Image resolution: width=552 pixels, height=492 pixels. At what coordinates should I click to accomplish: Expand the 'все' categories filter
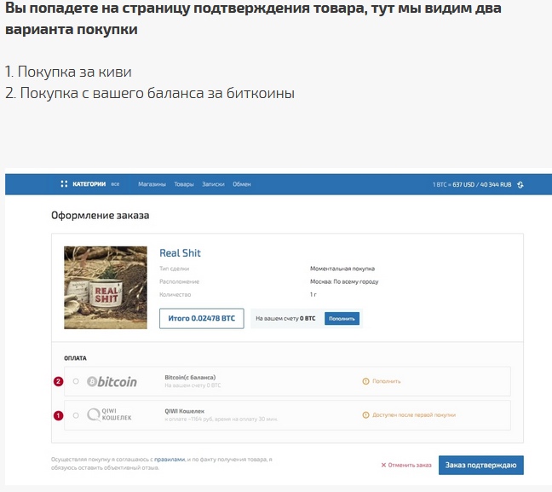pyautogui.click(x=115, y=184)
